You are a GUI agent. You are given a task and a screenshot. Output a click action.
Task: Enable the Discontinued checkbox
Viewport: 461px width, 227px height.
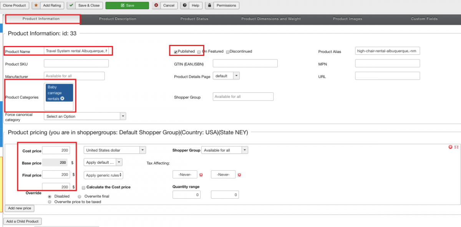(x=227, y=52)
